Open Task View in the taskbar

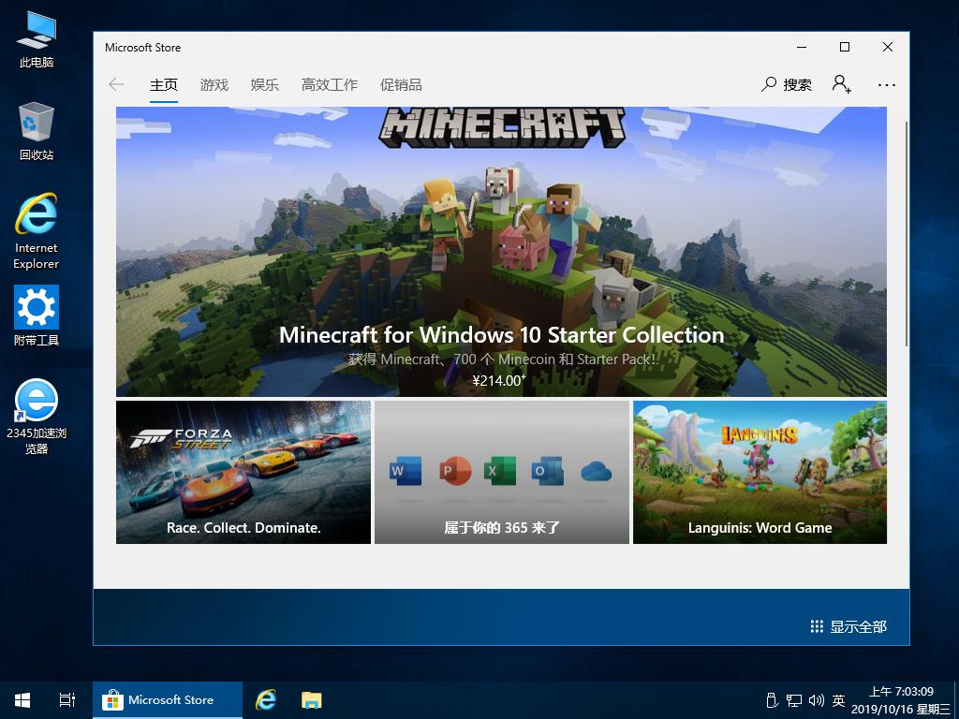[67, 700]
